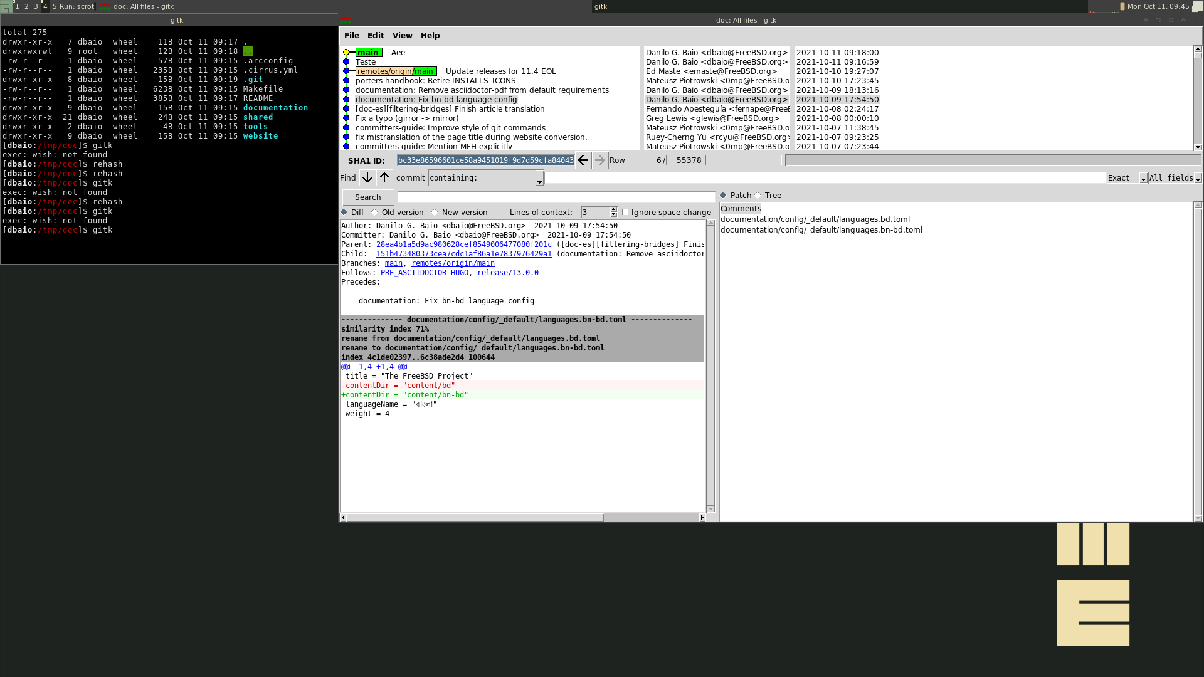Open the Edit menu

pyautogui.click(x=375, y=36)
